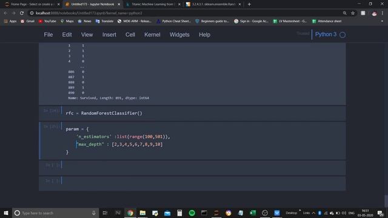Click the "max_depth" code line
The height and width of the screenshot is (218, 388).
coord(119,144)
